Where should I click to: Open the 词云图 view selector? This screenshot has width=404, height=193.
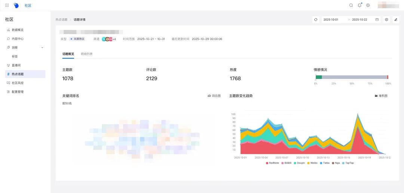click(214, 96)
